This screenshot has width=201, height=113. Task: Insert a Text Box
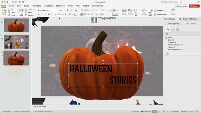(x=136, y=12)
